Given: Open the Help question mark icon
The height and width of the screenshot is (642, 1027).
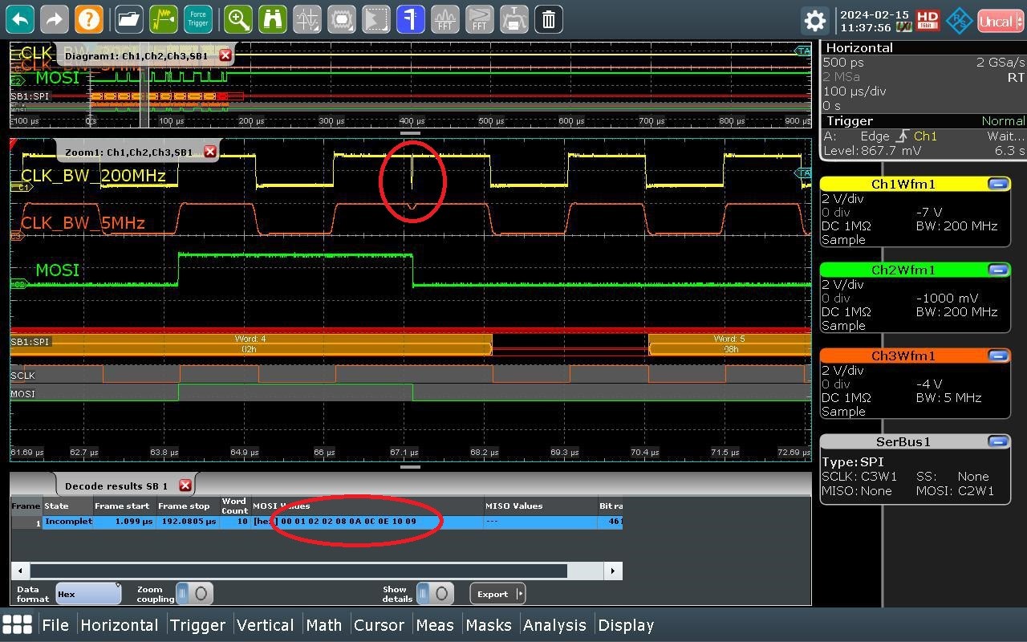Looking at the screenshot, I should click(x=89, y=19).
